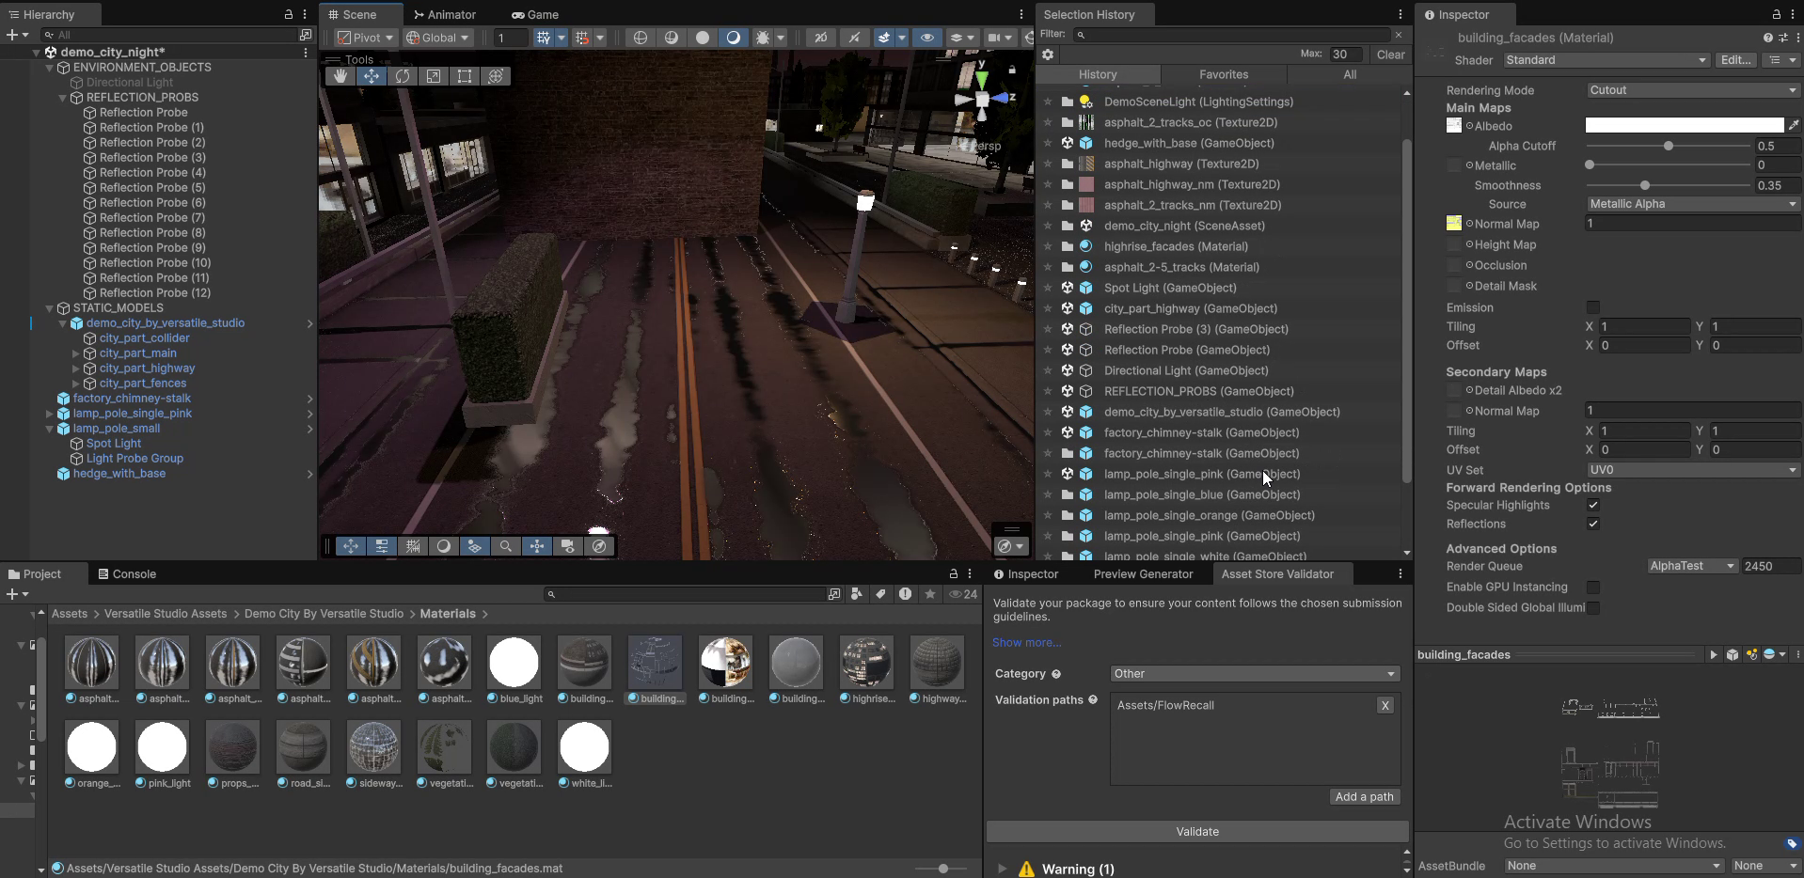Adjust the Smoothness slider

pyautogui.click(x=1668, y=185)
